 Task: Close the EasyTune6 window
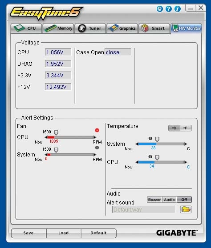pyautogui.click(x=201, y=8)
